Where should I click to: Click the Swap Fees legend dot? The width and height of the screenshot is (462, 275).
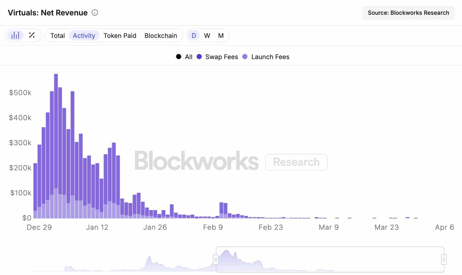pyautogui.click(x=199, y=57)
